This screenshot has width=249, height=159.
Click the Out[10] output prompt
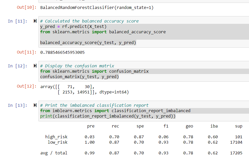(x=27, y=7)
